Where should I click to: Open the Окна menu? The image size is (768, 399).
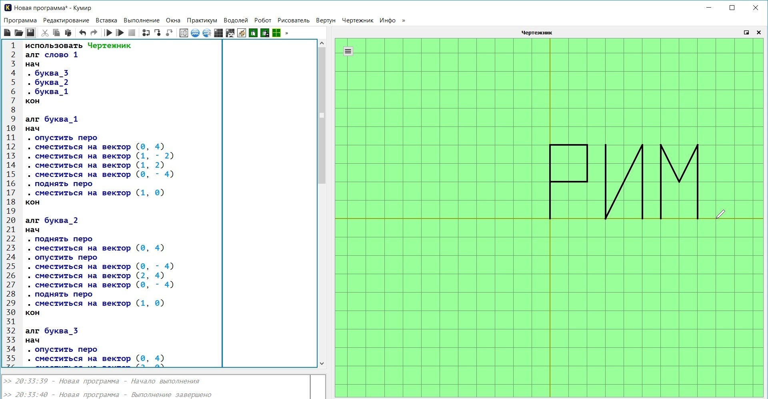tap(173, 20)
